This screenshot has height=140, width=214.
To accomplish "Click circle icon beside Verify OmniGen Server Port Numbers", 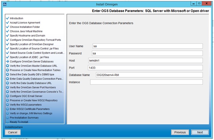I will (x=7, y=87).
